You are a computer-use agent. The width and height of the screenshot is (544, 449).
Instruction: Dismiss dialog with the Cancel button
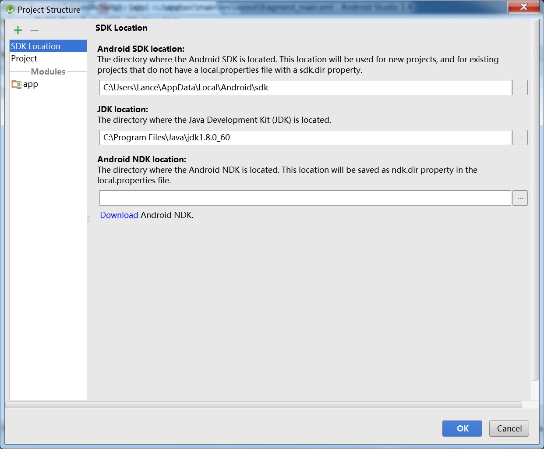[509, 428]
